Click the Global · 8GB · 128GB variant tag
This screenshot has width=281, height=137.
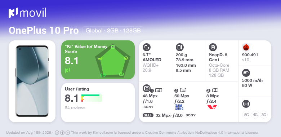pos(113,31)
